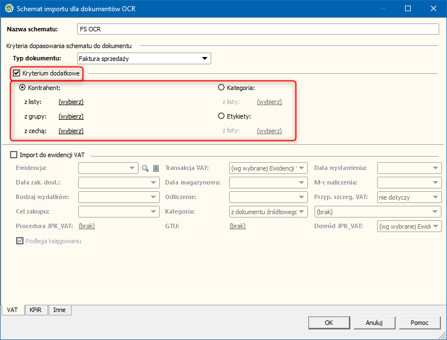
Task: Select the Kontrahent radio button
Action: click(x=22, y=88)
